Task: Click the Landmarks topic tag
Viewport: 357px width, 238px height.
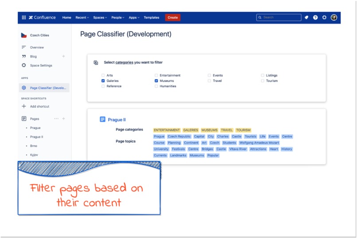Action: point(178,155)
